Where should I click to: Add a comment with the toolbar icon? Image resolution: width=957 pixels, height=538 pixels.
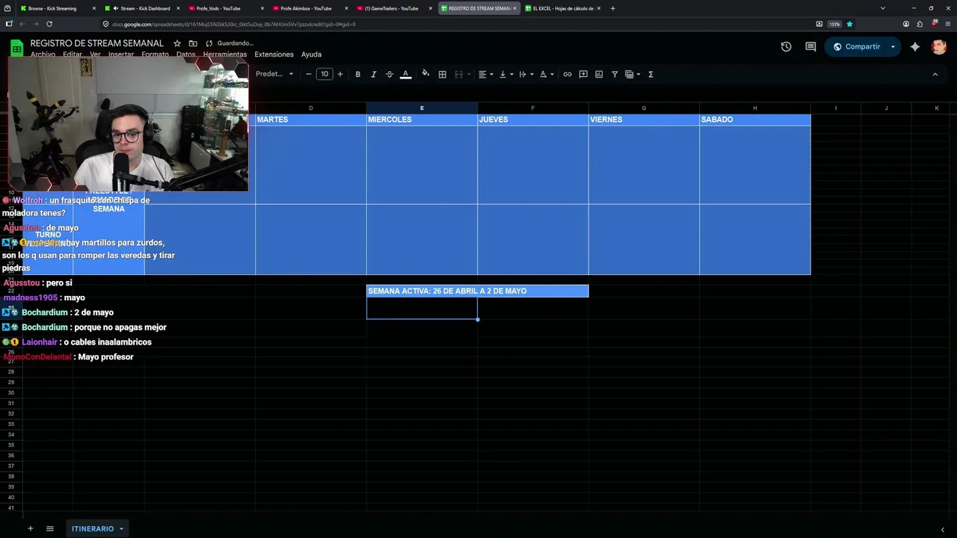click(583, 74)
